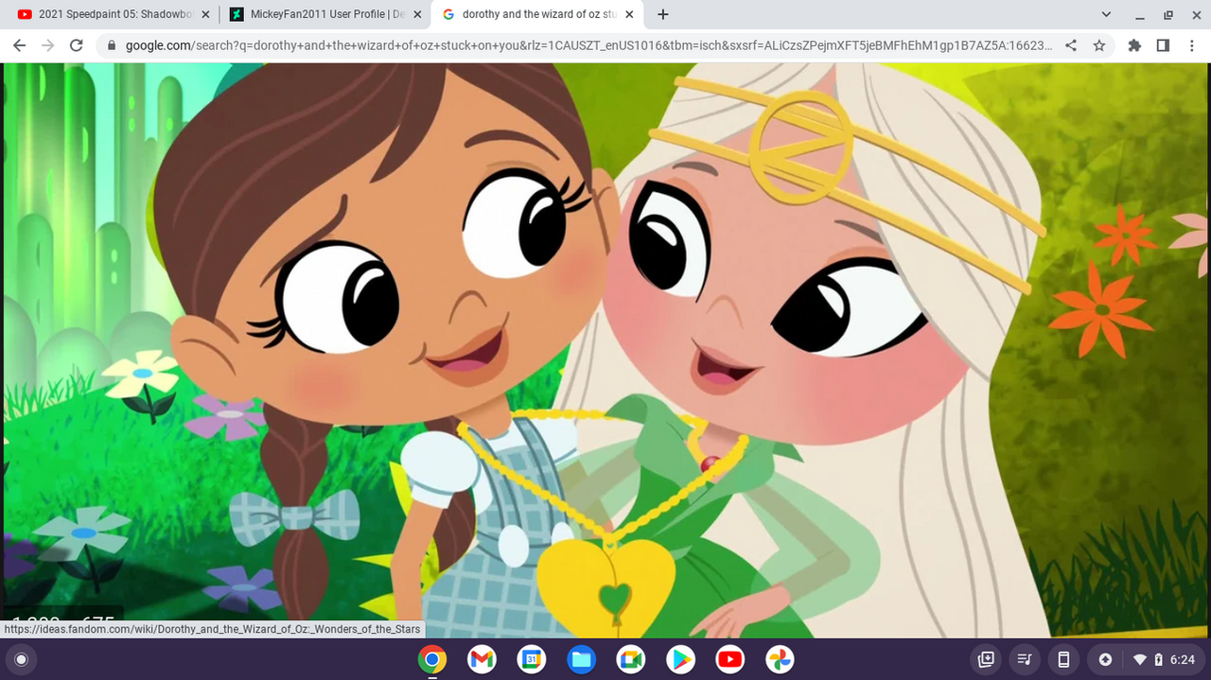Switch to the MickeyFan2011 User Profile tab

point(325,14)
